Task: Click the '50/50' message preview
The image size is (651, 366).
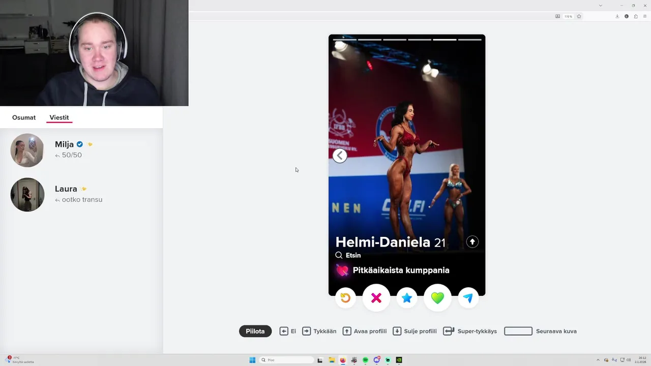Action: tap(72, 155)
